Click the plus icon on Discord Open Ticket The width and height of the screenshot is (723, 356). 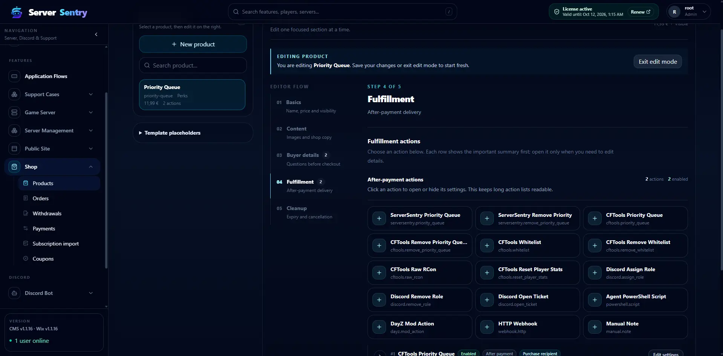point(487,300)
